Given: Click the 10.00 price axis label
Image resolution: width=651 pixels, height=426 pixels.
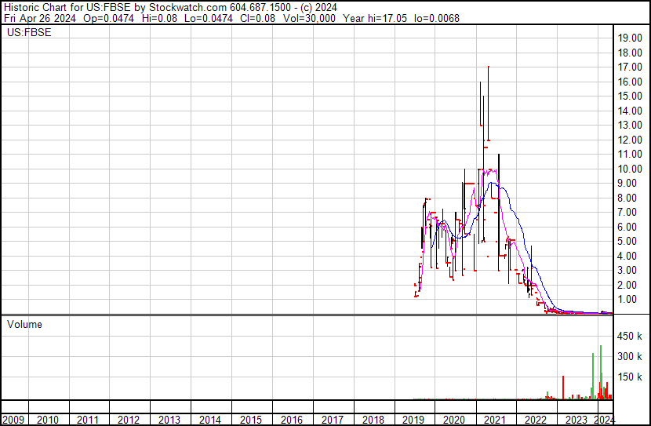Looking at the screenshot, I should coord(631,169).
